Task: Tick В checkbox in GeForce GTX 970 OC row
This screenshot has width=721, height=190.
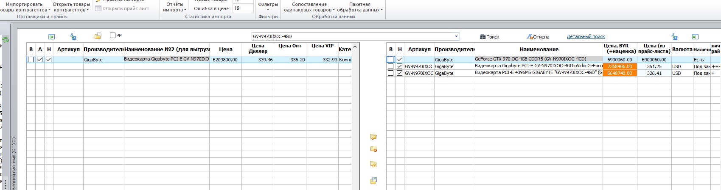Action: coord(391,60)
